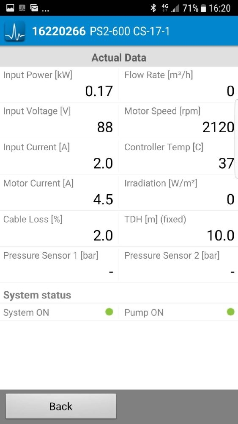Image resolution: width=238 pixels, height=424 pixels.
Task: Tap the Controller Temp 37 reading
Action: (x=226, y=164)
